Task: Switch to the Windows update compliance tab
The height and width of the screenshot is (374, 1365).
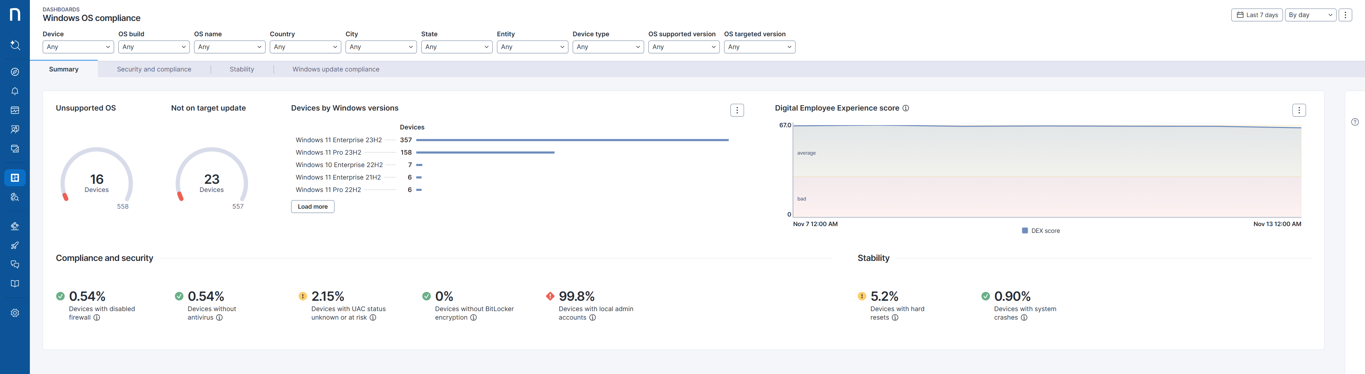Action: (336, 69)
